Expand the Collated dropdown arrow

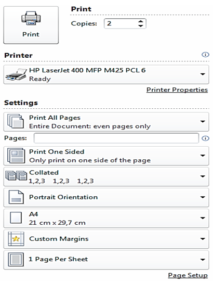(x=203, y=176)
